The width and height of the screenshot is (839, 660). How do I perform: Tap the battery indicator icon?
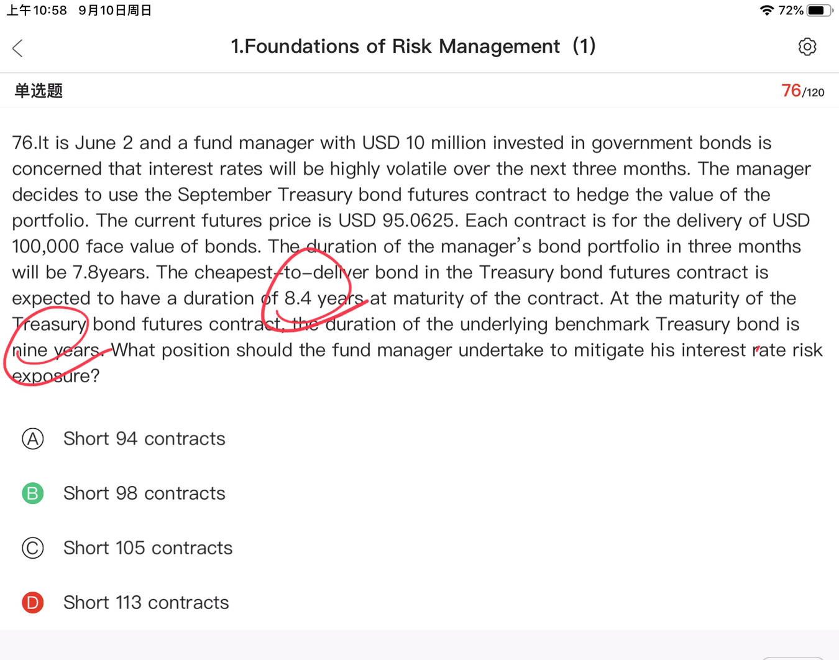[820, 11]
